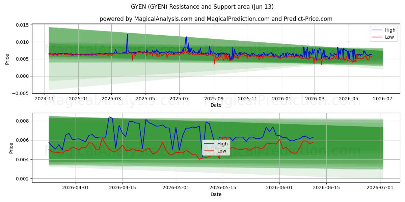Click the 'Date' axis label under top chart
405x202 pixels.
tap(216, 105)
